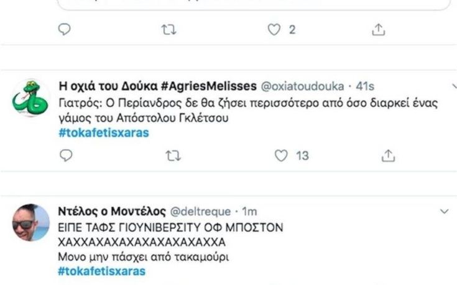Share the tweet with 2 likes

(x=379, y=29)
